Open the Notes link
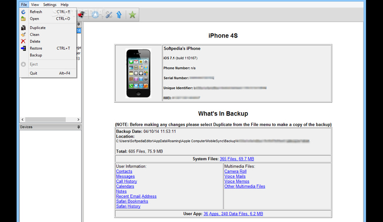This screenshot has width=383, height=222. pos(121,191)
